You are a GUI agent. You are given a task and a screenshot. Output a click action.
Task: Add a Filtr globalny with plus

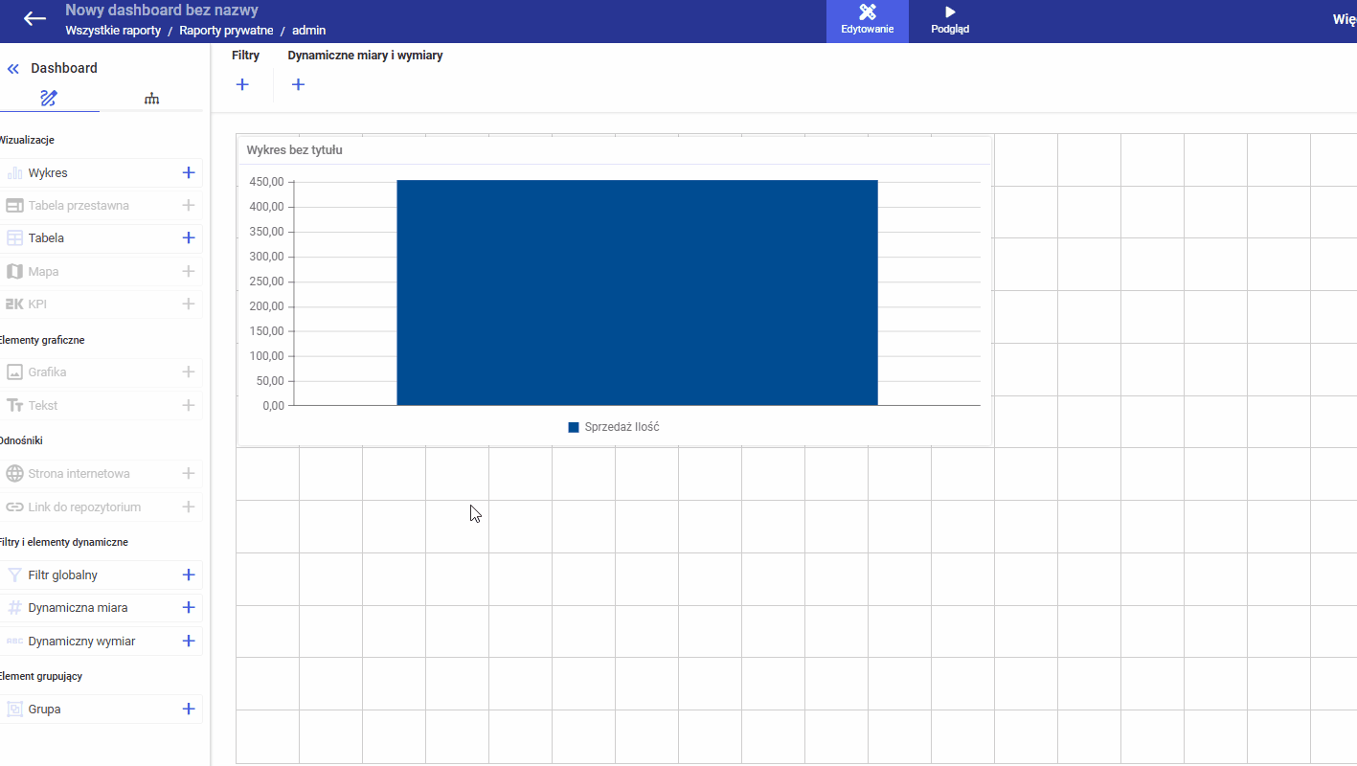[x=189, y=575]
